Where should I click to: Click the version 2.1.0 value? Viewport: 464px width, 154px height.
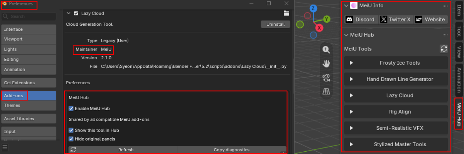106,58
